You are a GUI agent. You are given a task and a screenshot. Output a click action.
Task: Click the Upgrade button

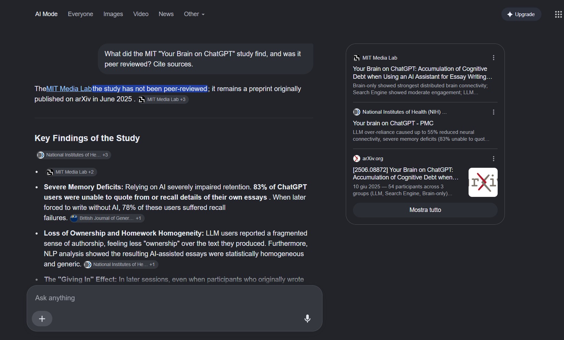521,14
